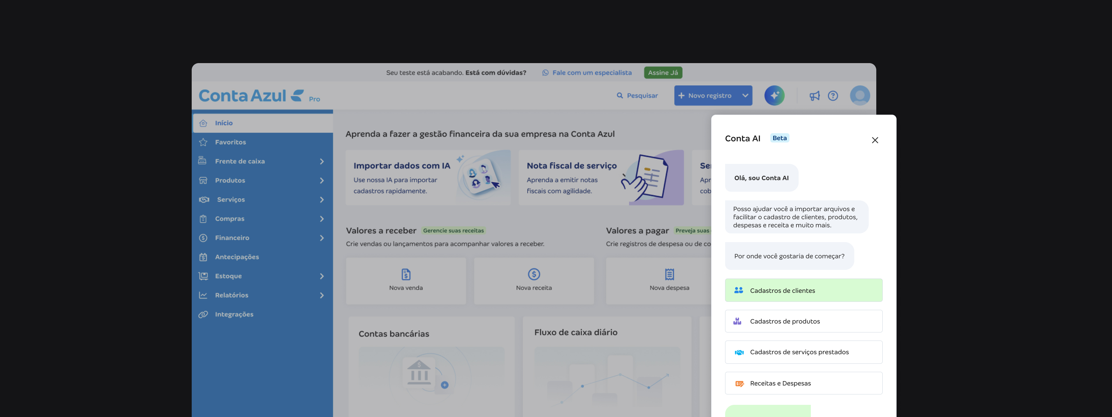Screen dimensions: 1112x417
Task: Click the Cadastros de produtos boxes icon
Action: tap(738, 321)
